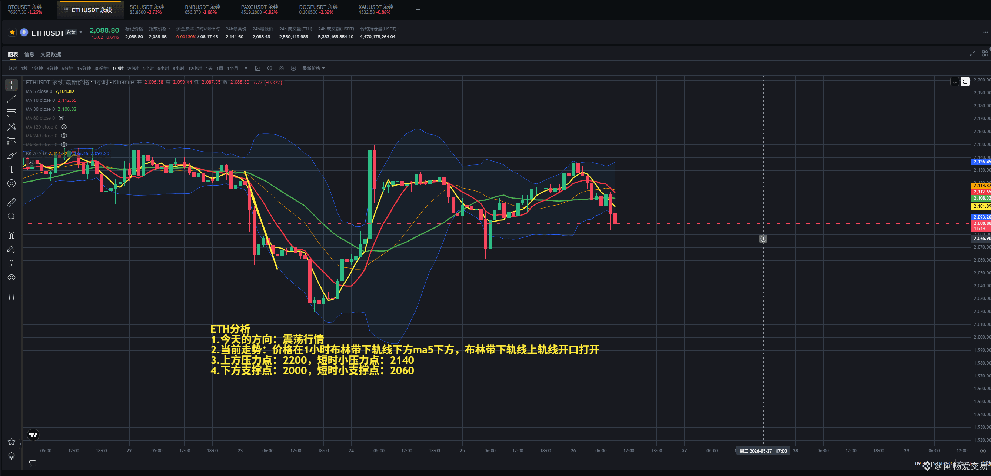This screenshot has width=991, height=476.
Task: Show hidden MA 120 indicator
Action: 64,127
